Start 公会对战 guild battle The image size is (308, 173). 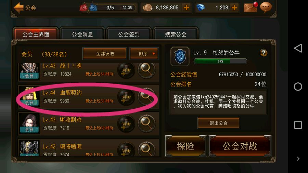pyautogui.click(x=240, y=146)
